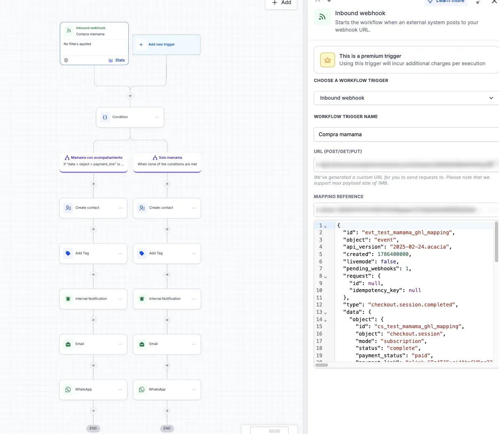
Task: Open Stats on the trigger card
Action: point(117,60)
